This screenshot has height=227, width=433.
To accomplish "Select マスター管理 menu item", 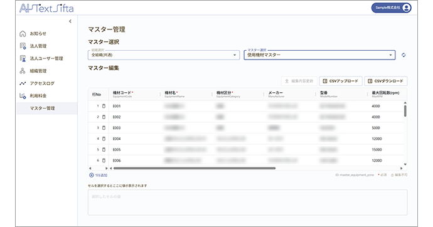I will pos(46,108).
